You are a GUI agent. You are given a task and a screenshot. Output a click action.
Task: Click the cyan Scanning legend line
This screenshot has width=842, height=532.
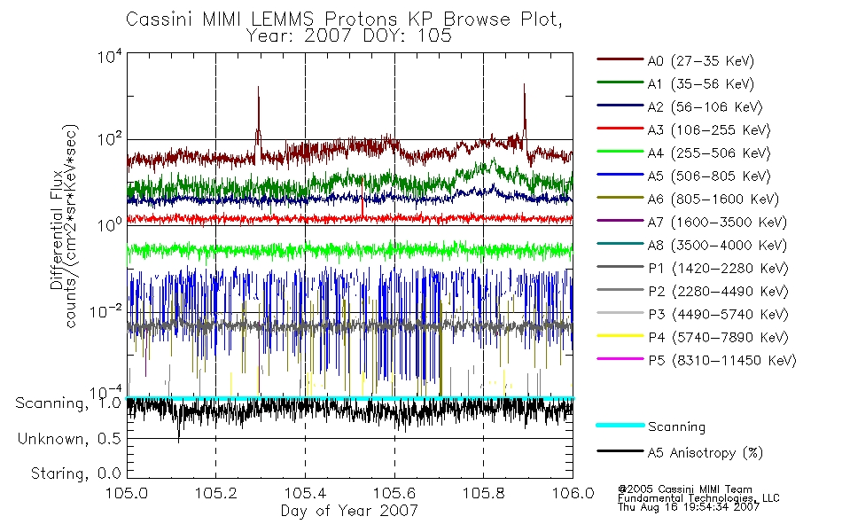(620, 425)
